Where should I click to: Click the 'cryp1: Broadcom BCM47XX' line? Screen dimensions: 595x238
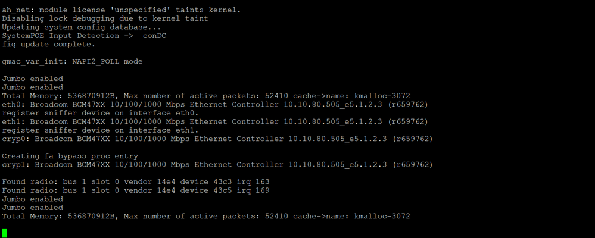(x=217, y=164)
